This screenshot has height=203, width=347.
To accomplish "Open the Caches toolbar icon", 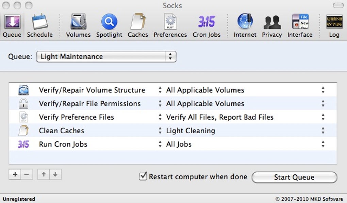I will (138, 22).
